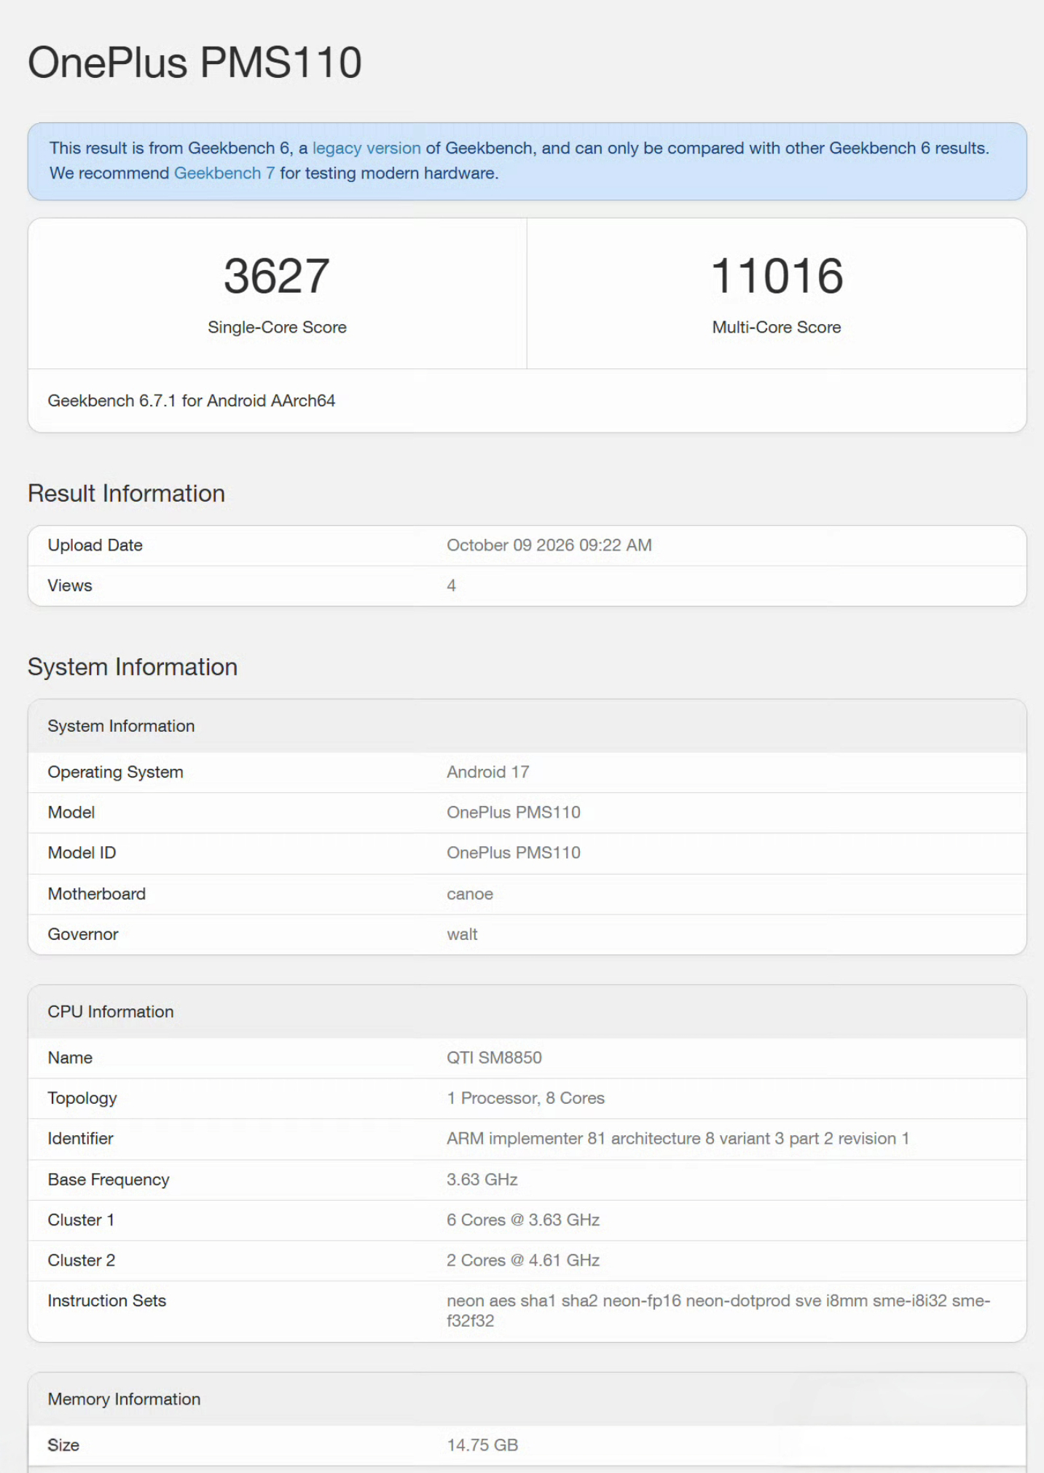Select motherboard value 'canoe'

click(470, 894)
